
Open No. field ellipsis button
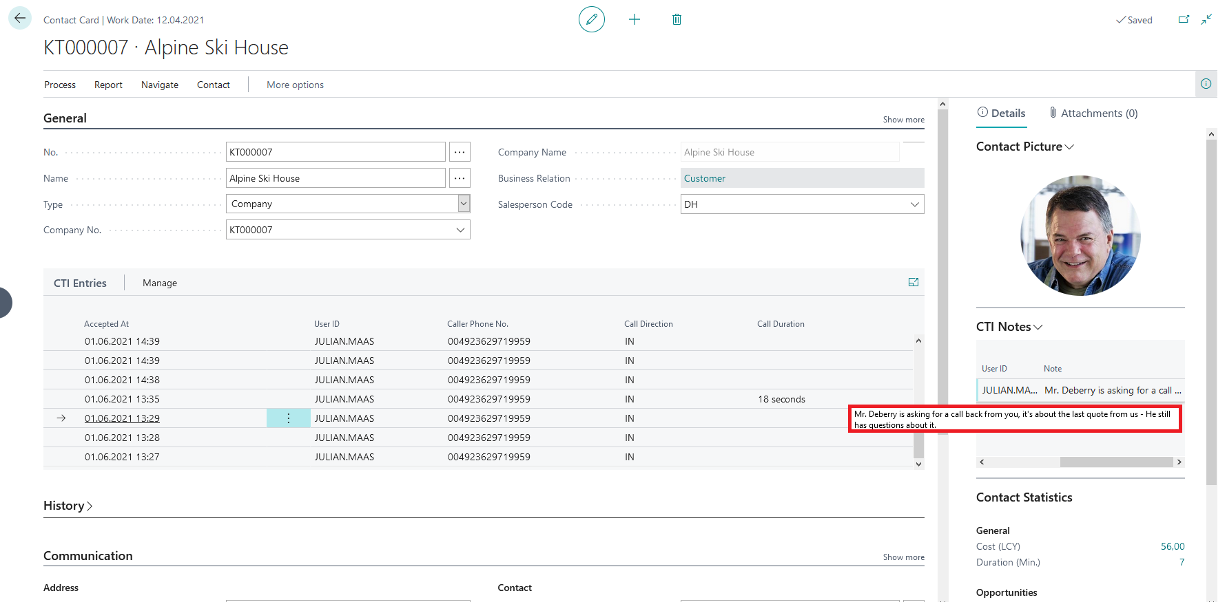click(x=460, y=152)
